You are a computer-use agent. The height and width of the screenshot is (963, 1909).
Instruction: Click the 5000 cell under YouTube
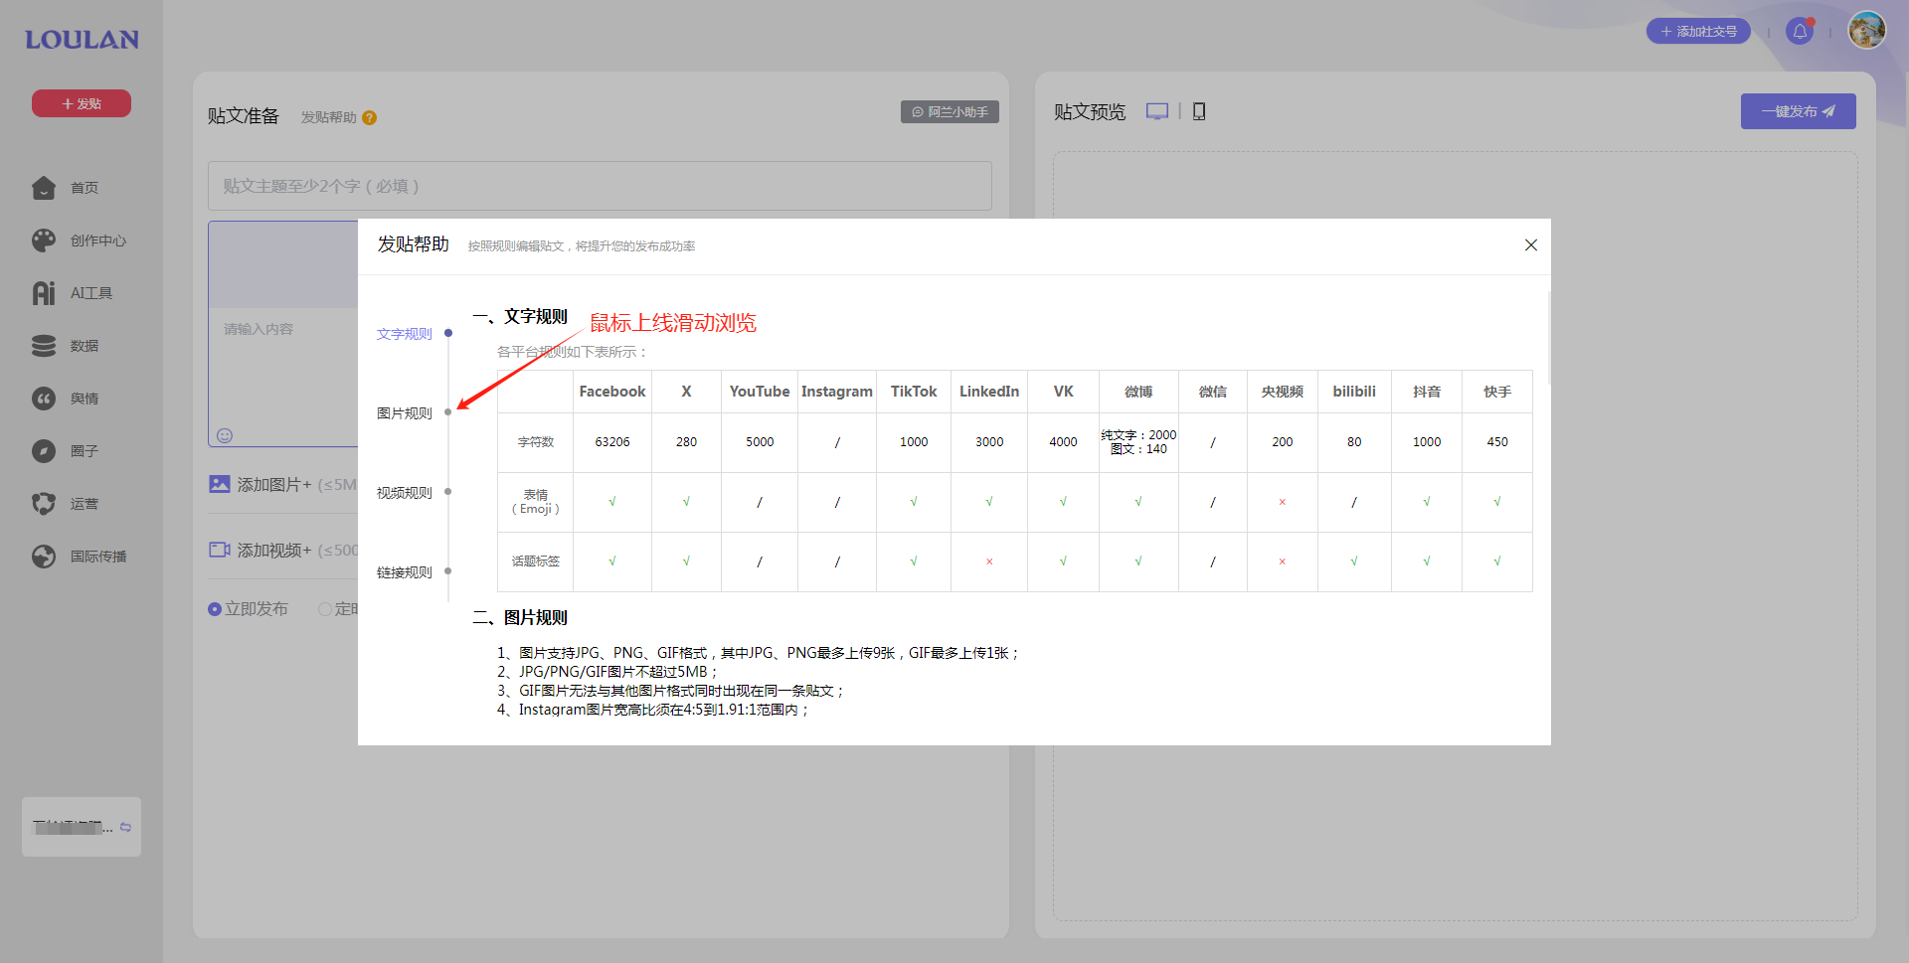[x=760, y=442]
